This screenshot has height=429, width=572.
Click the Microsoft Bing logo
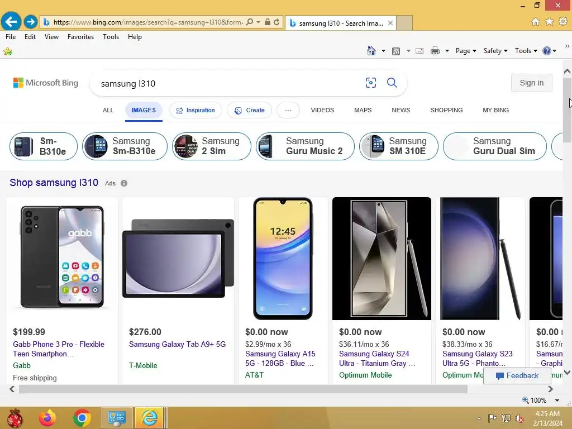pyautogui.click(x=46, y=83)
